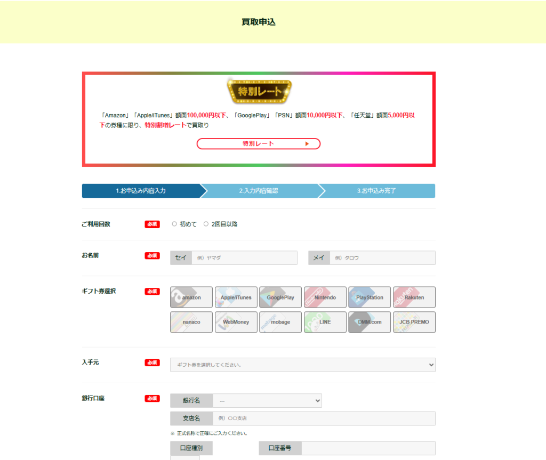This screenshot has width=546, height=460.
Task: Pick the nanaco gift card tile
Action: click(x=191, y=322)
